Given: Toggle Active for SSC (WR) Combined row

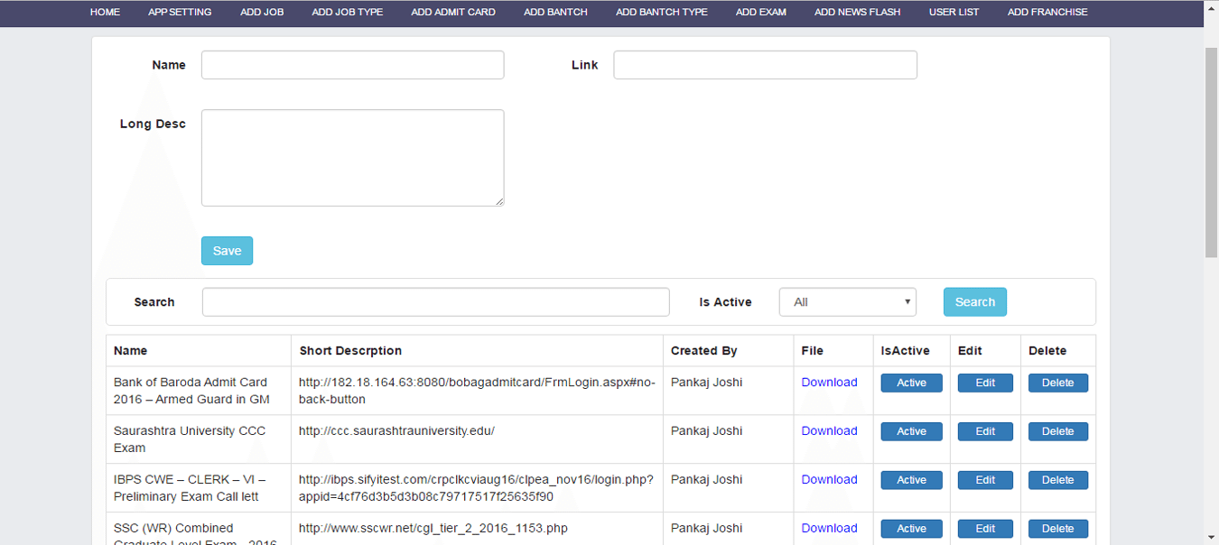Looking at the screenshot, I should [911, 529].
